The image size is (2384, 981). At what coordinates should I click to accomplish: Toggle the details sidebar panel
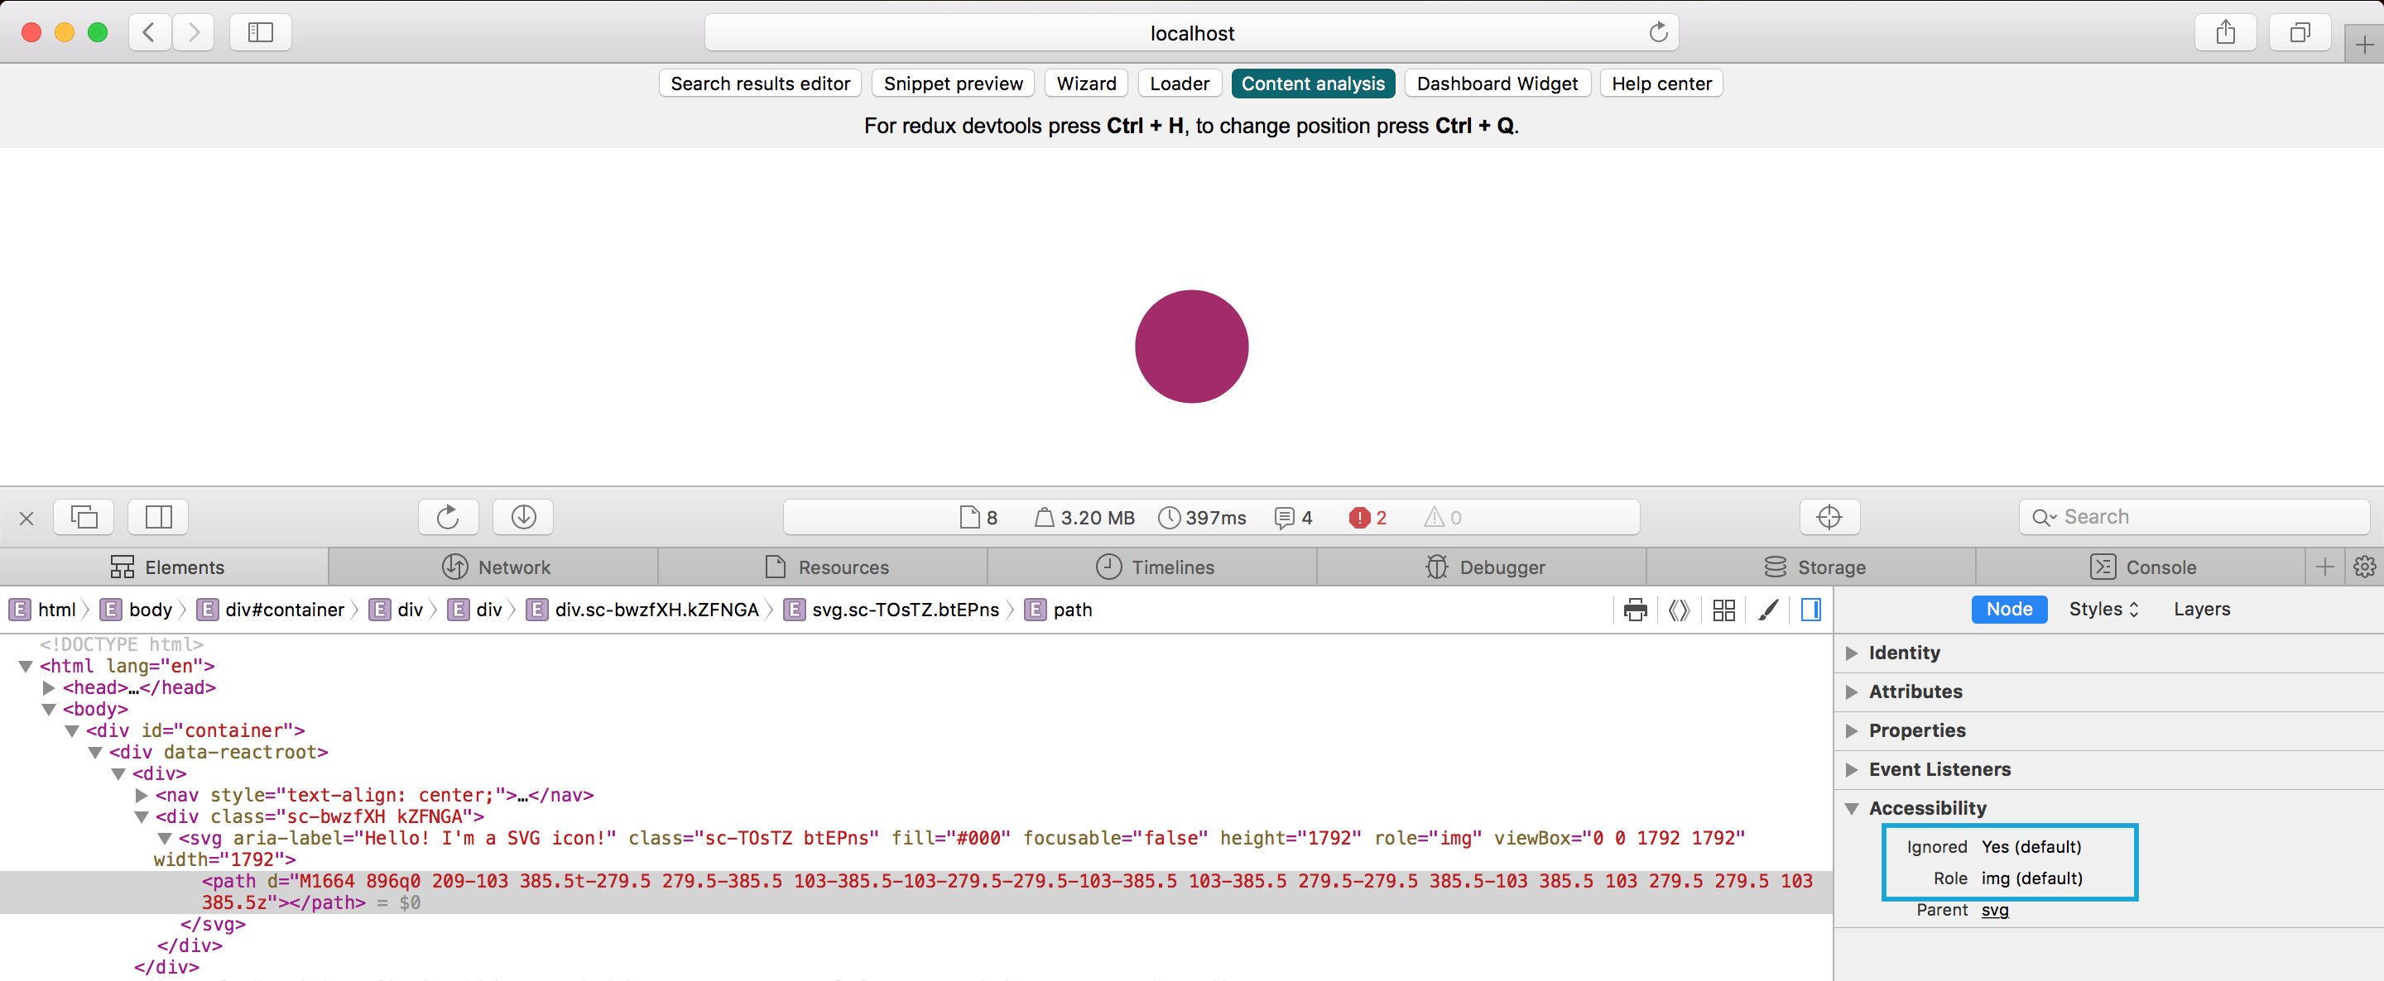point(1810,610)
